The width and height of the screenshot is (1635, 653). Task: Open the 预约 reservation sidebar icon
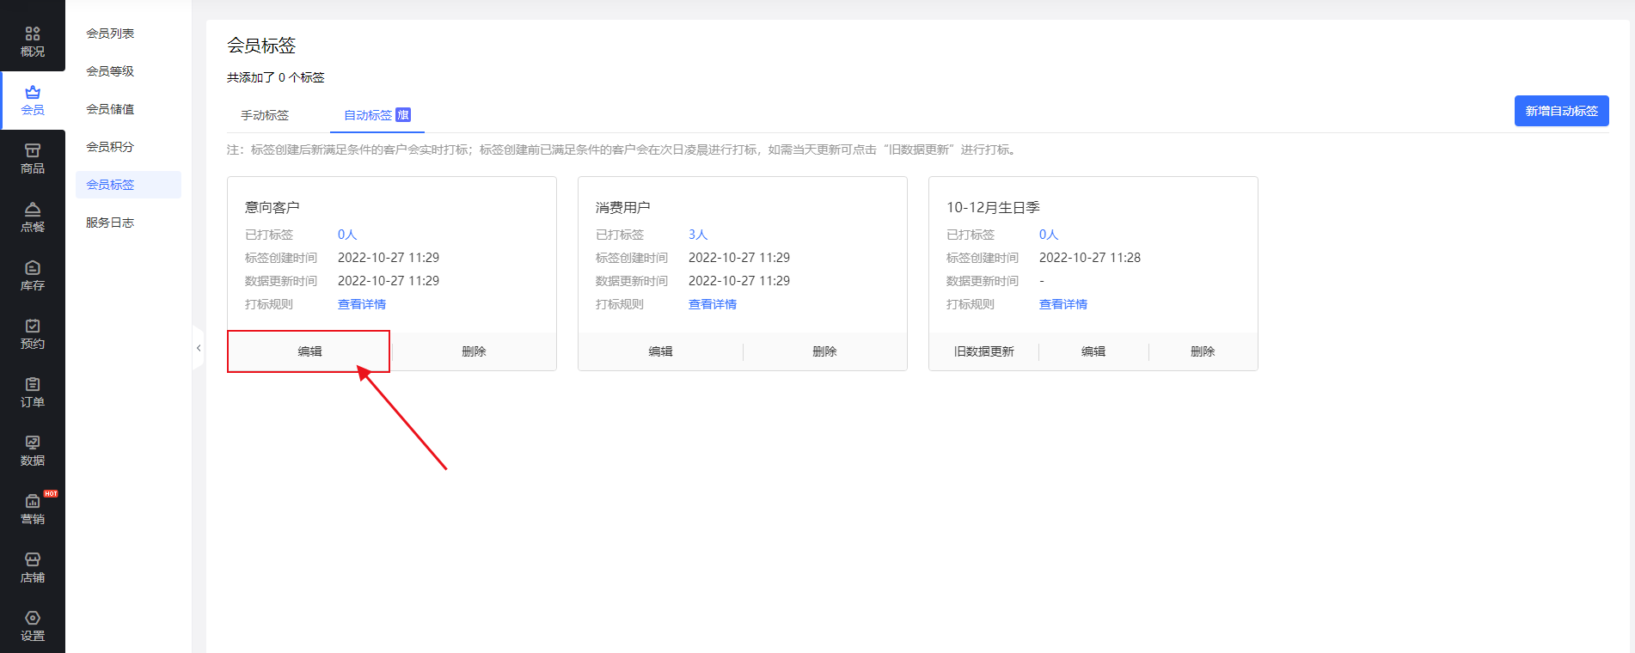point(33,334)
